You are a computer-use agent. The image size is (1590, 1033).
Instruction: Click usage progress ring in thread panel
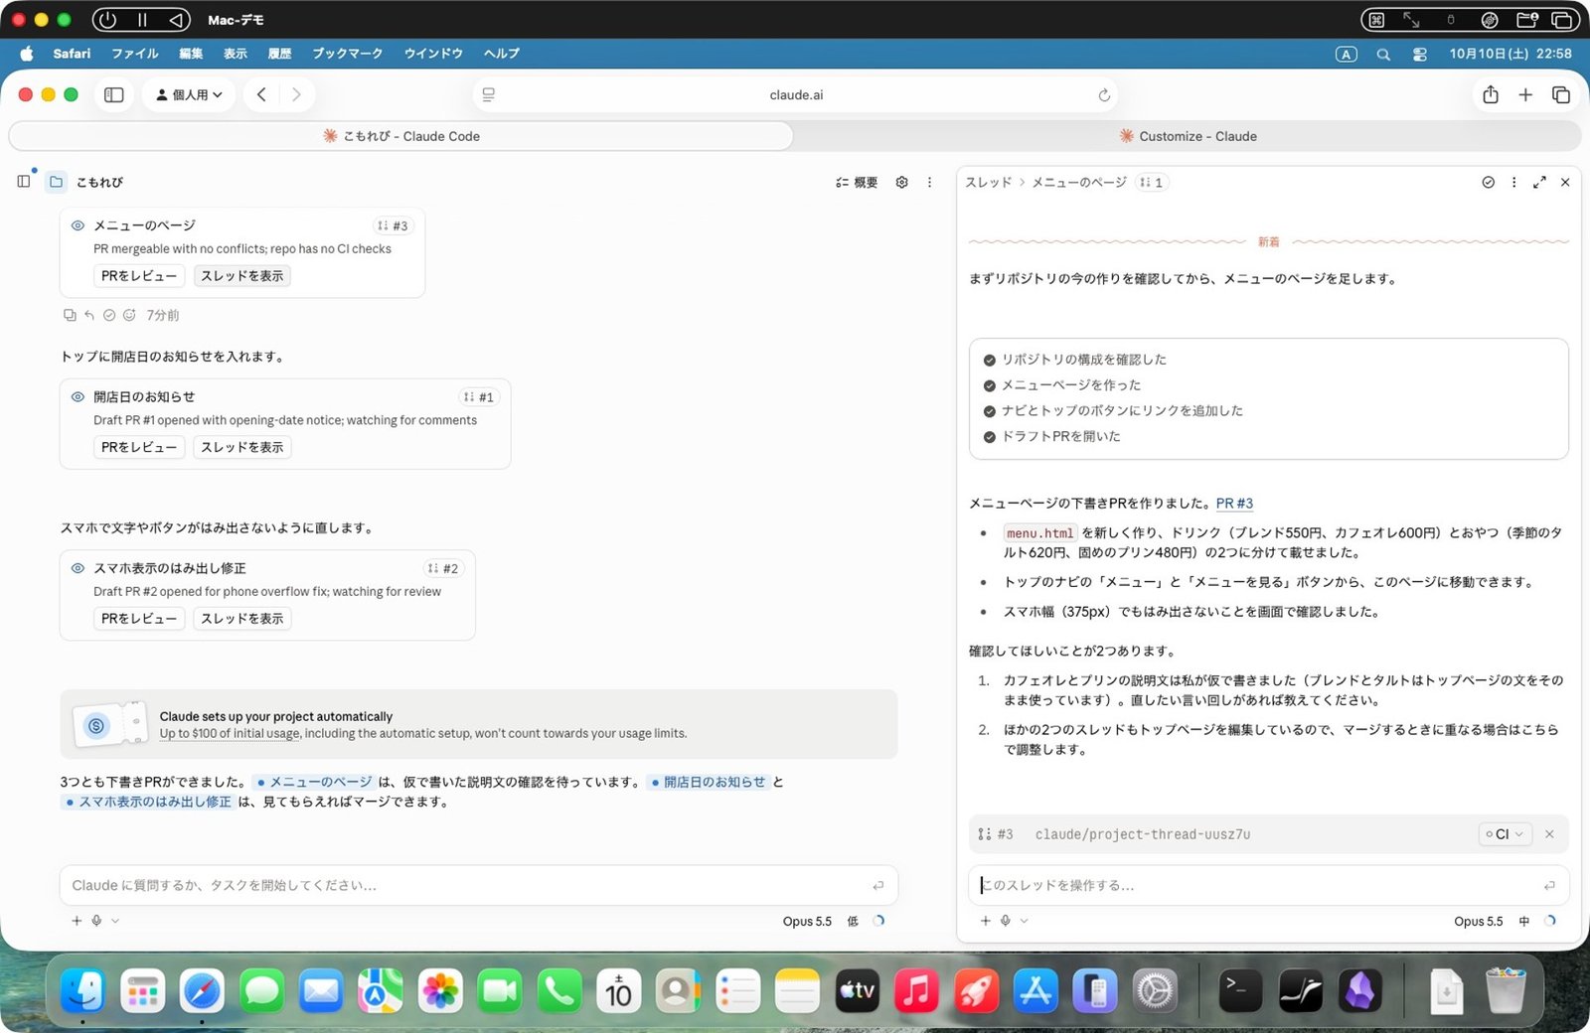(x=1550, y=921)
